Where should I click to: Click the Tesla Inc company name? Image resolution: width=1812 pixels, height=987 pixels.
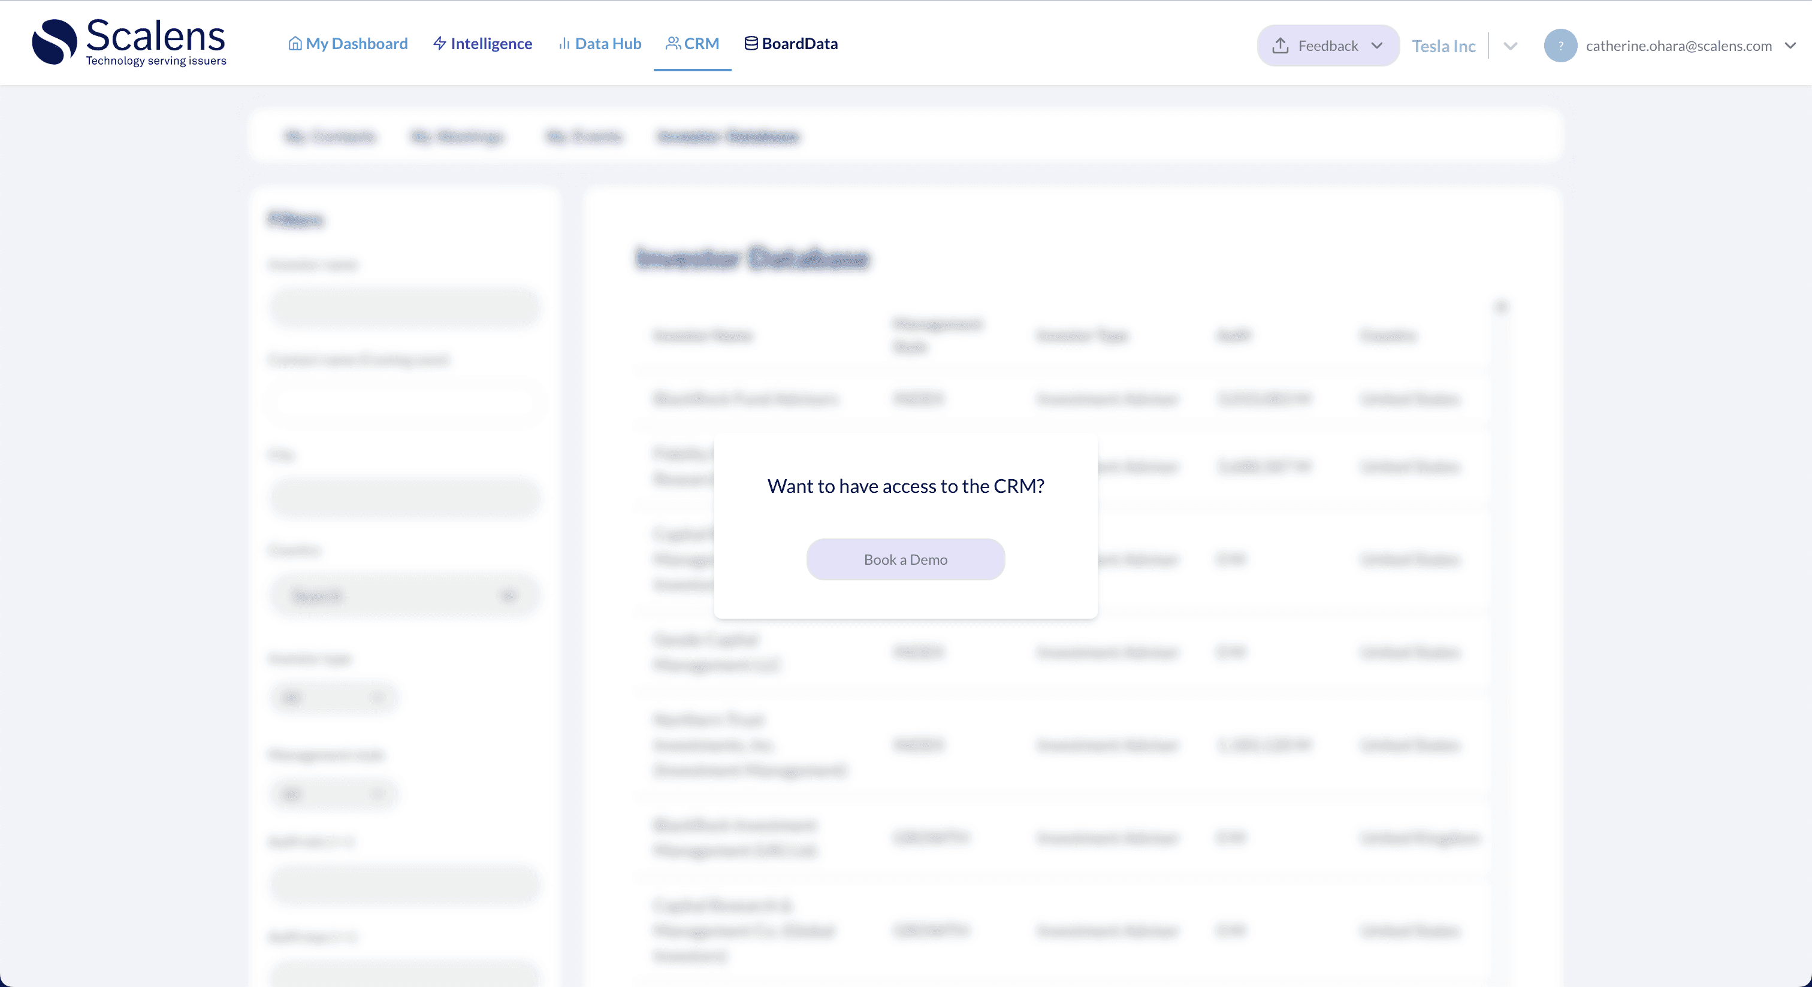click(x=1443, y=46)
